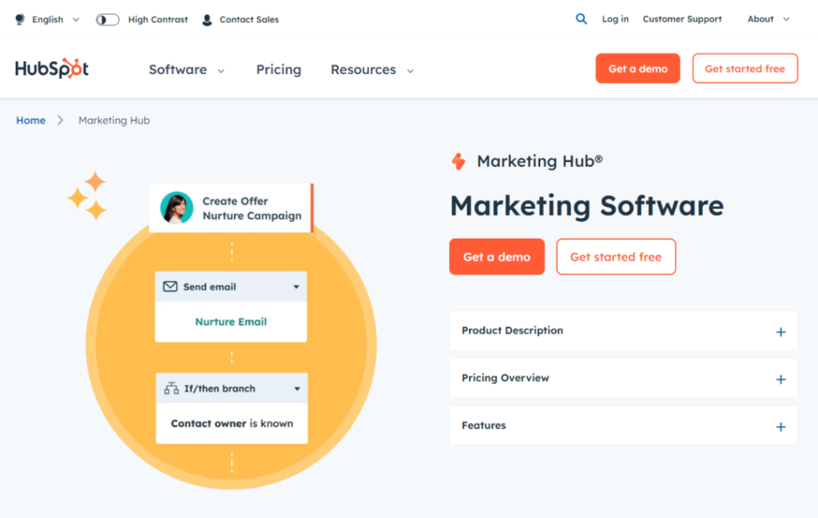Go to the Pricing page

pyautogui.click(x=279, y=69)
